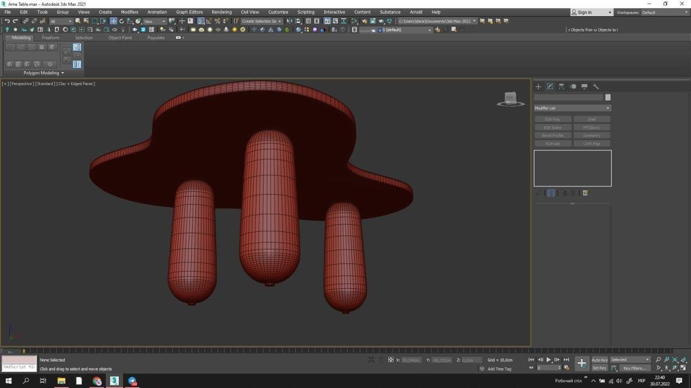Click the Edit Poly modifier button
691x388 pixels.
tap(553, 119)
